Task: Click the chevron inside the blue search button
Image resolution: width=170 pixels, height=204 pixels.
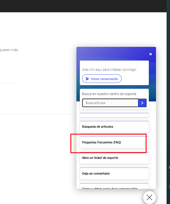Action: pos(142,103)
